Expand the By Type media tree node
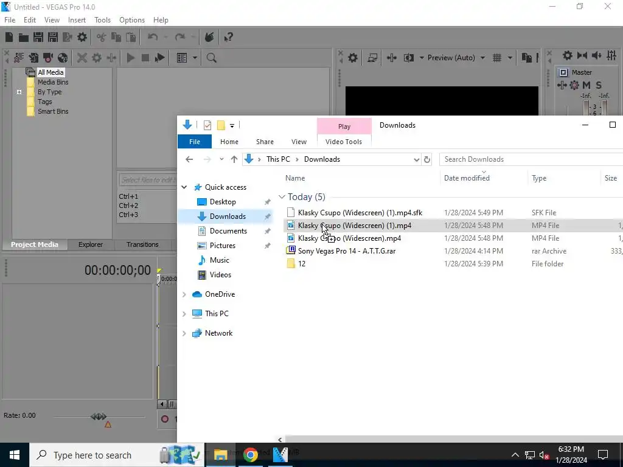Image resolution: width=623 pixels, height=467 pixels. point(19,92)
